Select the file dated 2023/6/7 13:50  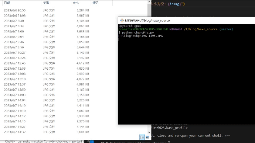15,90
